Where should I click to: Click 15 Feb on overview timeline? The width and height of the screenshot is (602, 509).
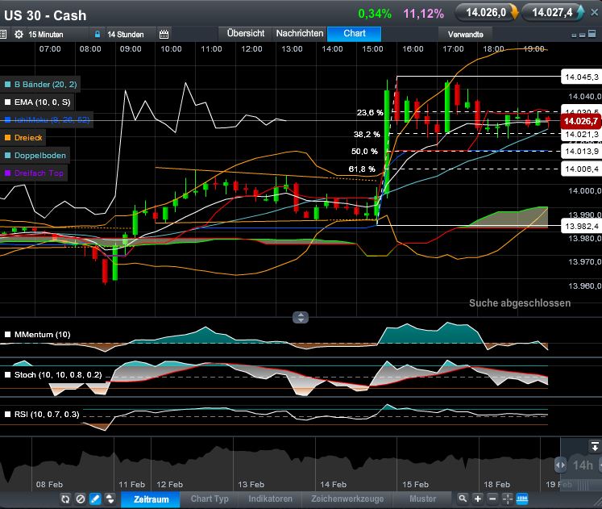(x=415, y=485)
